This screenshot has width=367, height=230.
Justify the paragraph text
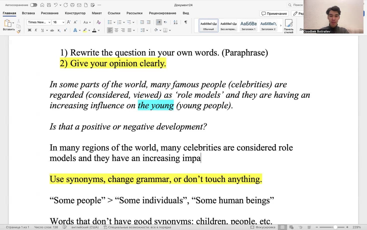coord(129,30)
